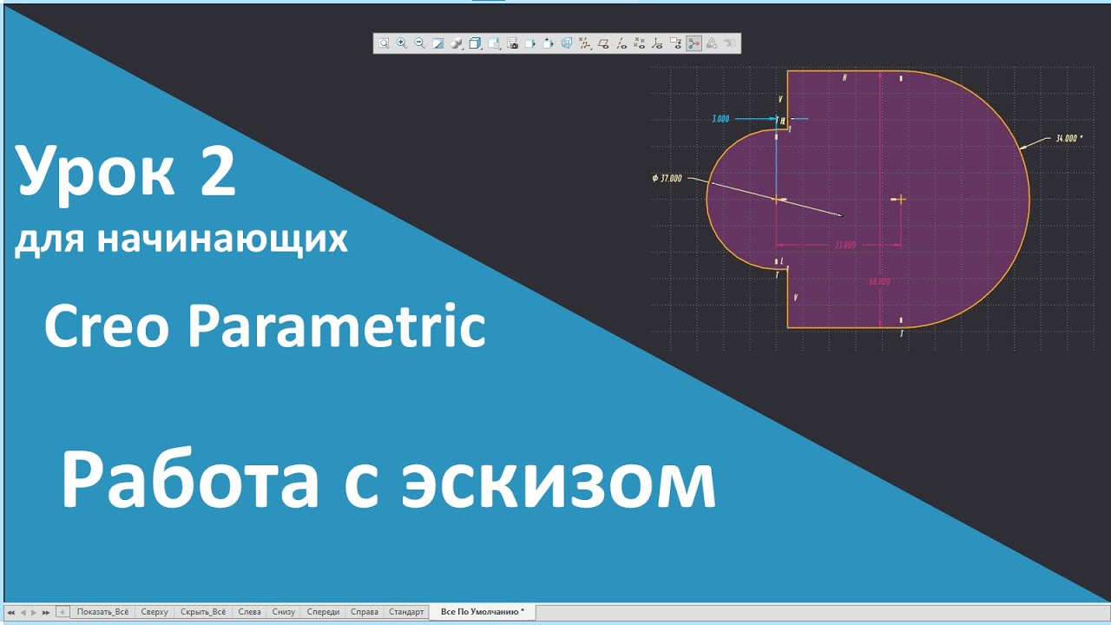The image size is (1111, 625).
Task: Switch to the Показать_Всё tab
Action: click(102, 612)
